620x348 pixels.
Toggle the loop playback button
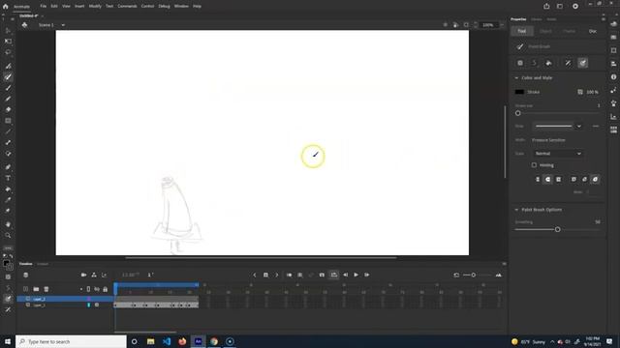334,275
